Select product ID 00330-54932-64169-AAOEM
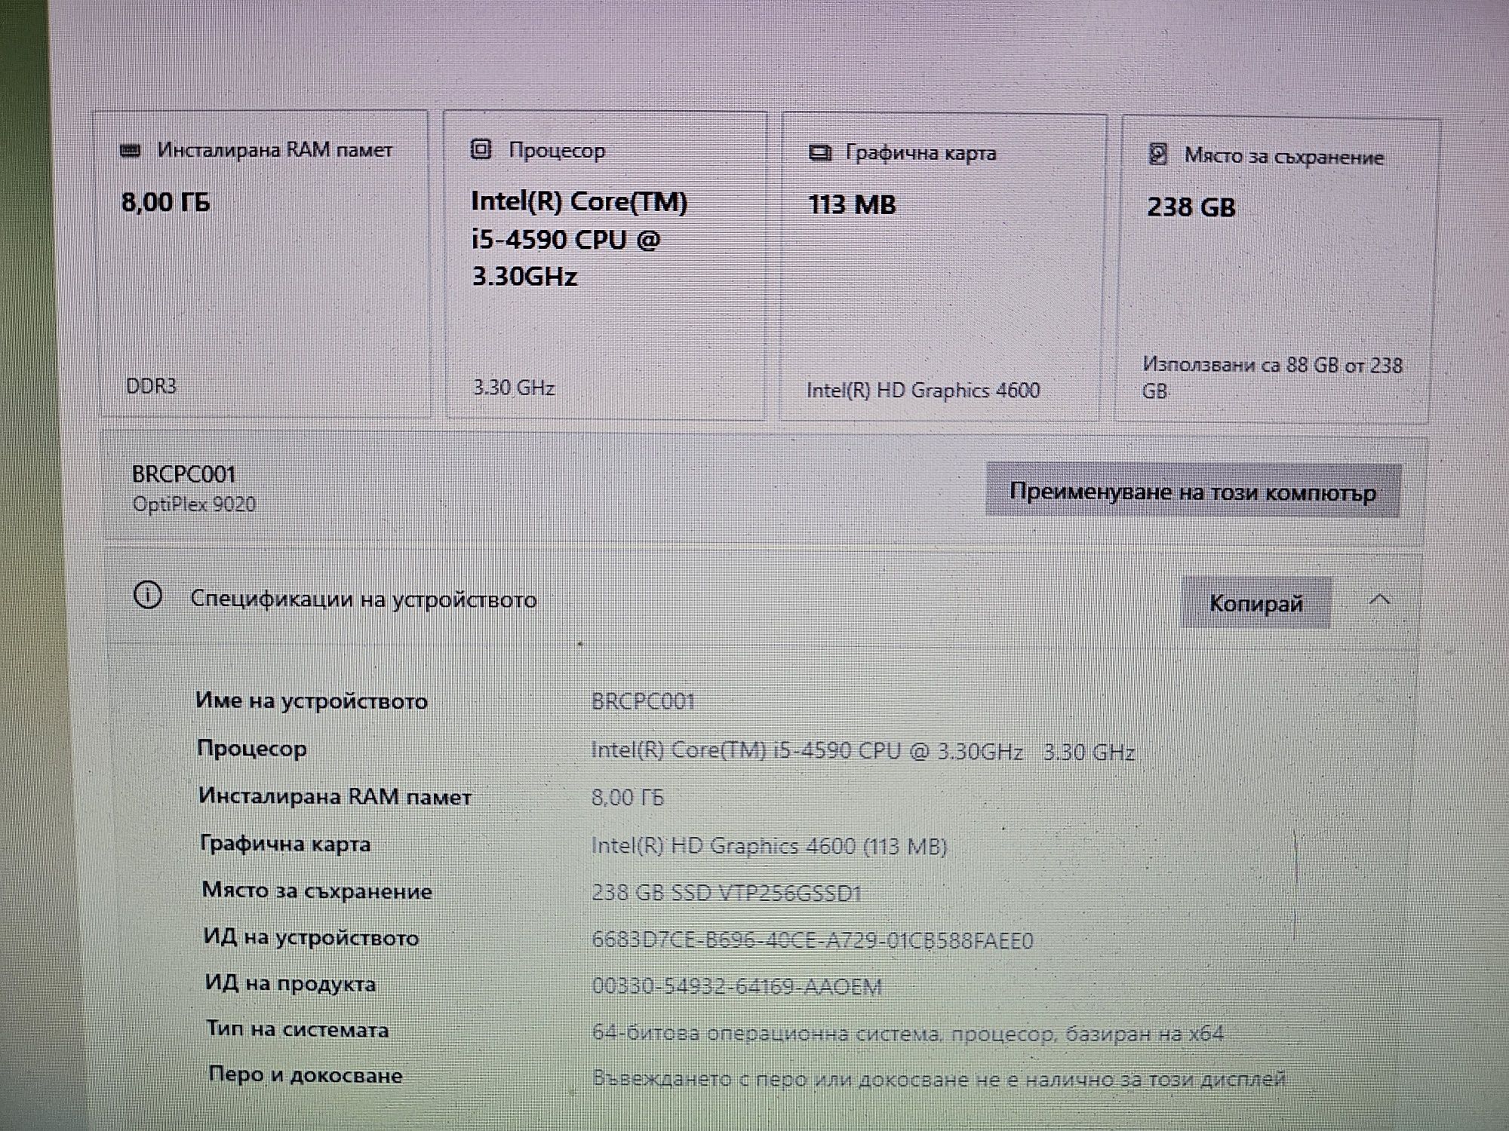The image size is (1509, 1131). [x=737, y=987]
